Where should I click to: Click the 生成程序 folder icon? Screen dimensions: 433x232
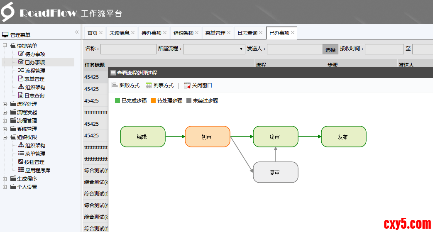(x=13, y=178)
